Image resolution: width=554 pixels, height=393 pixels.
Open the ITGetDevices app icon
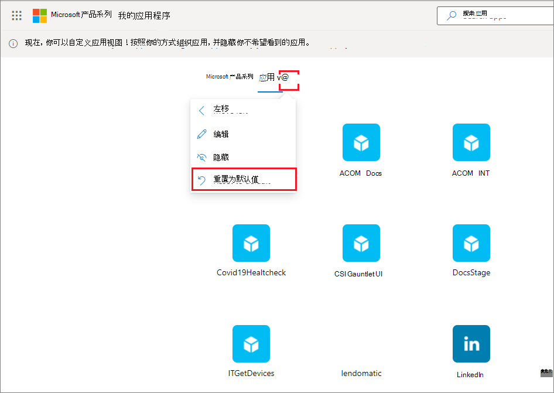(x=251, y=344)
